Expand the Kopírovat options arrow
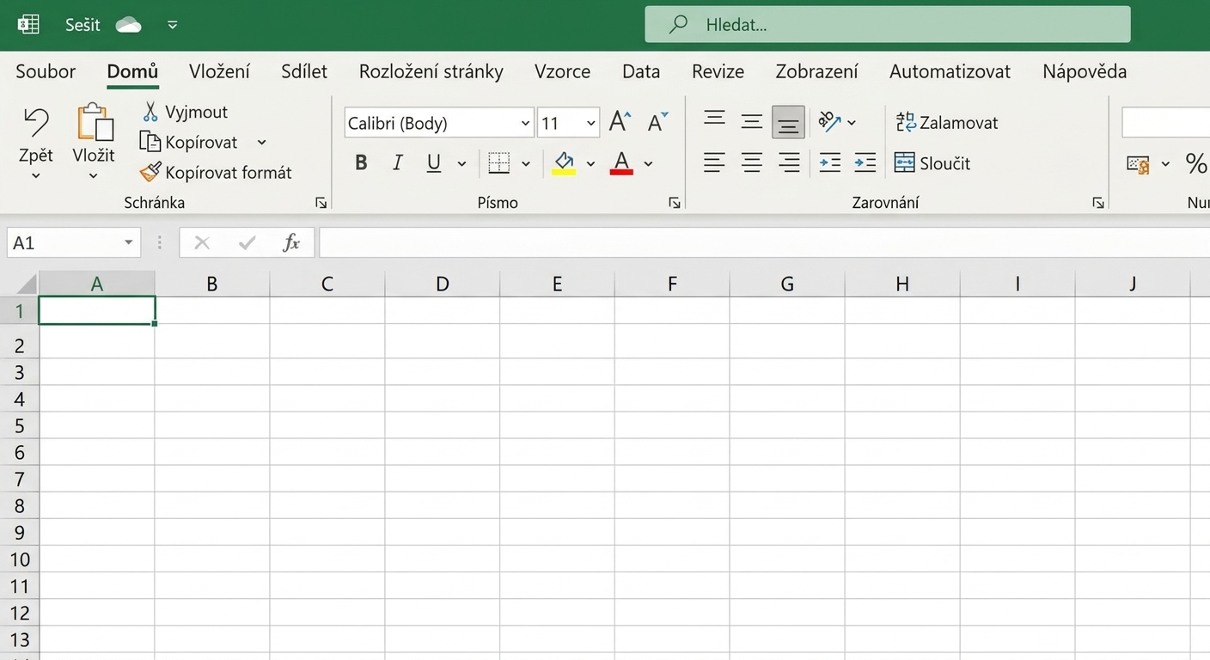 [262, 143]
